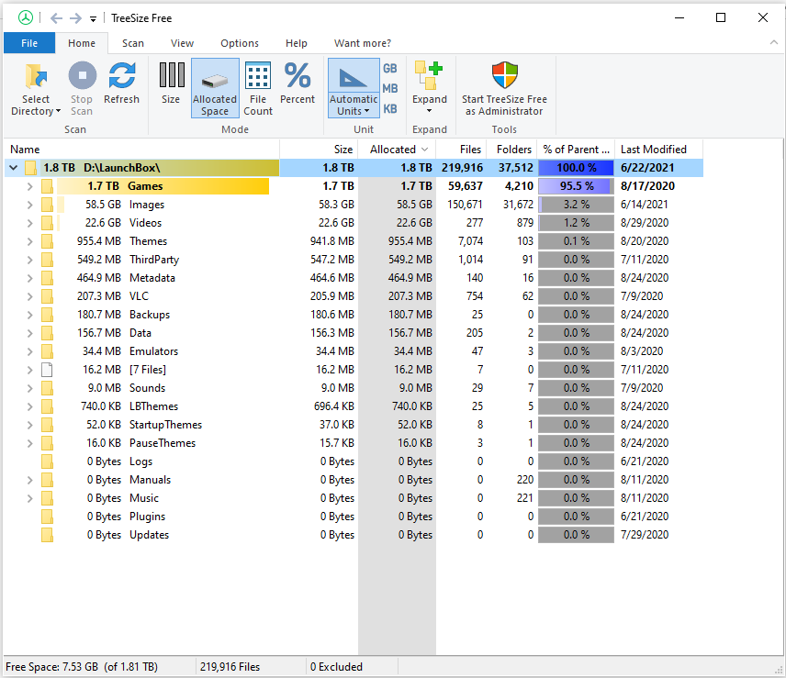Click the Backups folder icon

[x=47, y=315]
